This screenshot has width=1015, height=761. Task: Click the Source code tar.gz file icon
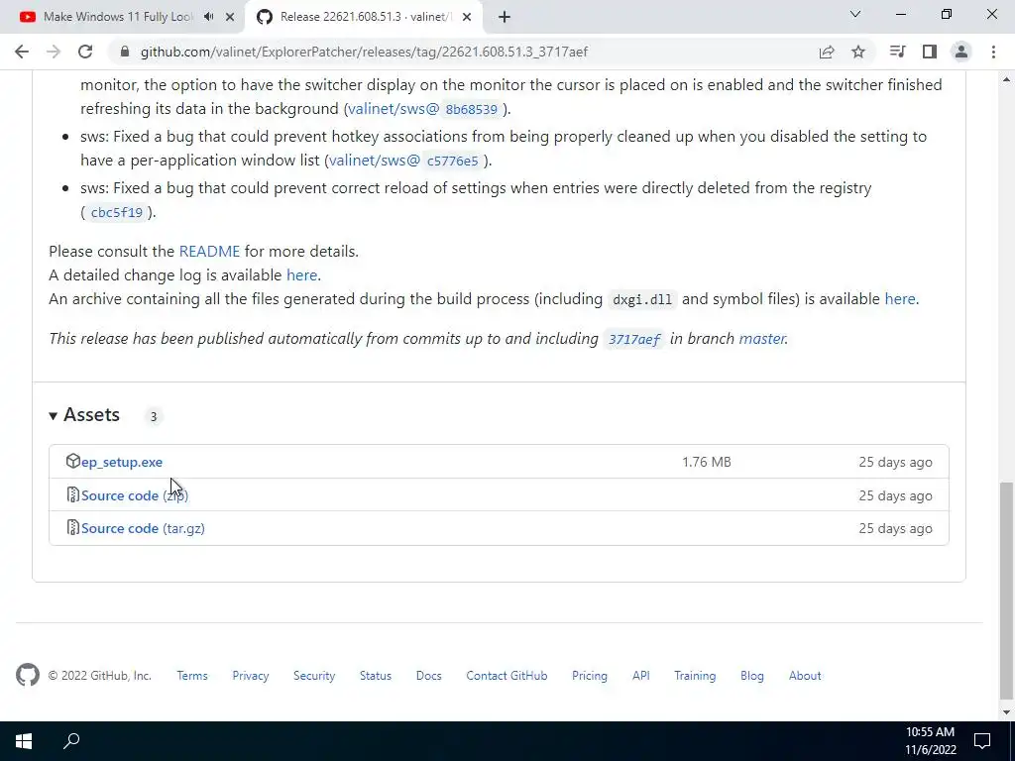(x=73, y=527)
